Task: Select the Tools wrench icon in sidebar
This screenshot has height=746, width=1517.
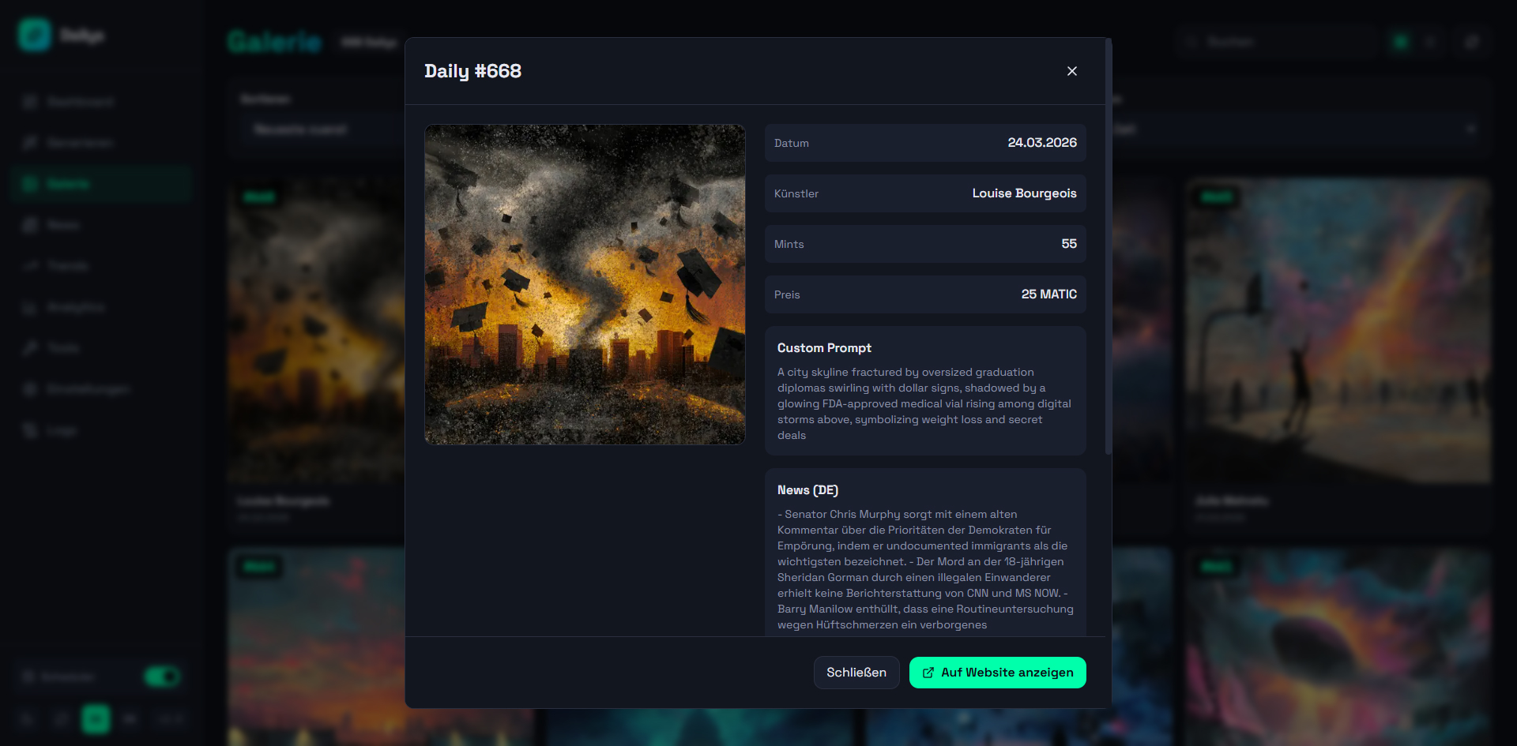Action: pos(30,348)
